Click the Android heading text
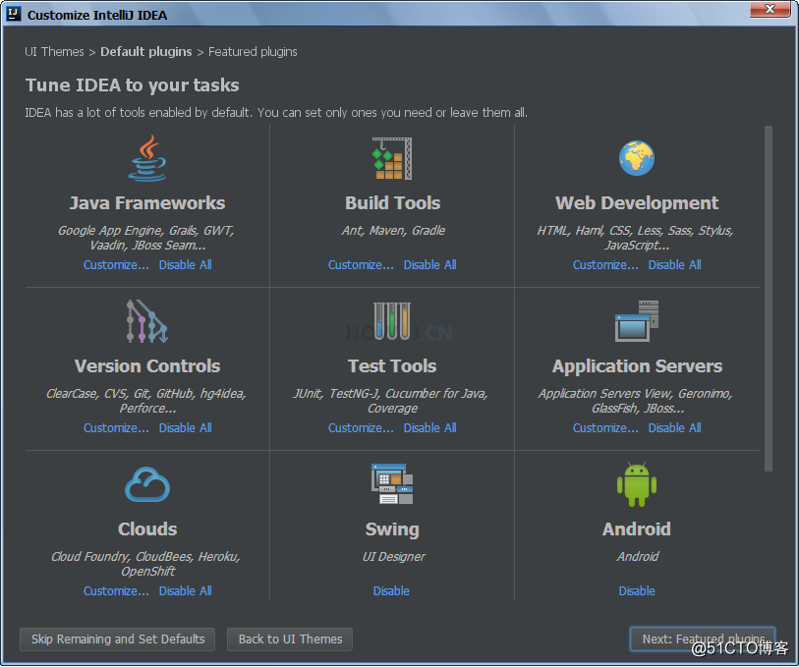 point(637,529)
